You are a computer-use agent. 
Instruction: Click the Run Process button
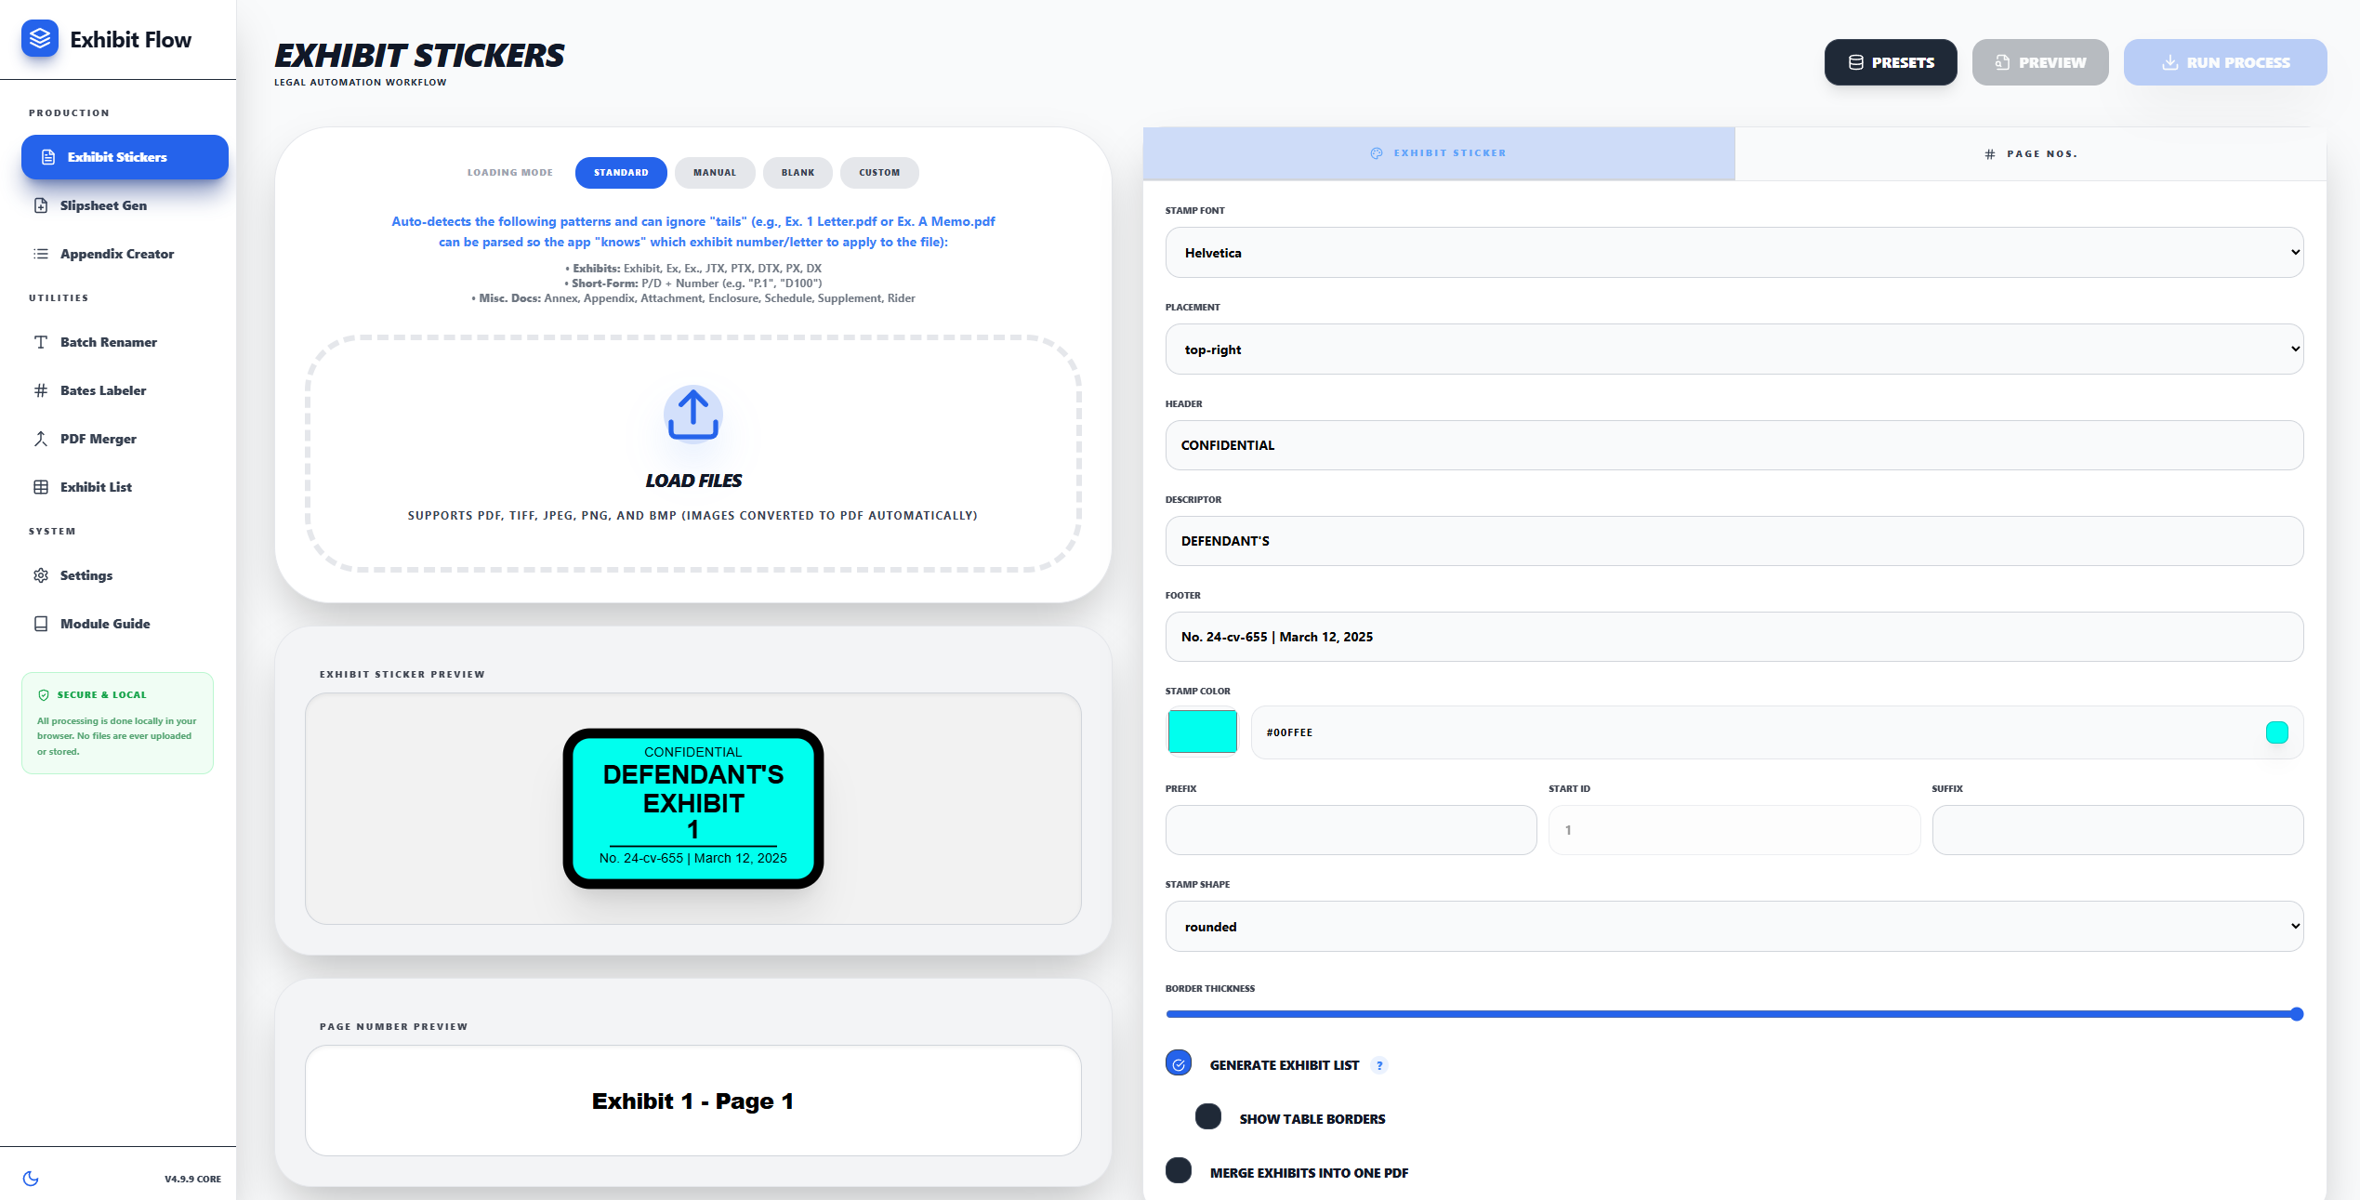pos(2224,62)
